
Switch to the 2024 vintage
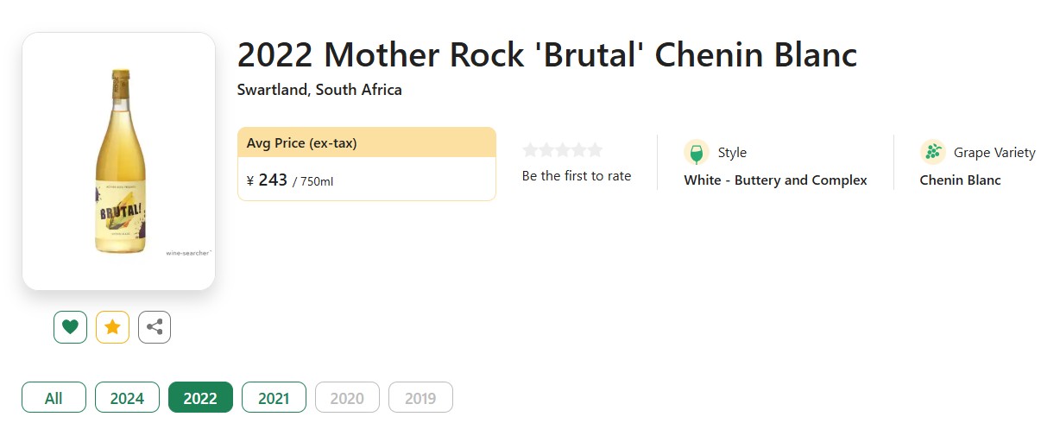(127, 398)
